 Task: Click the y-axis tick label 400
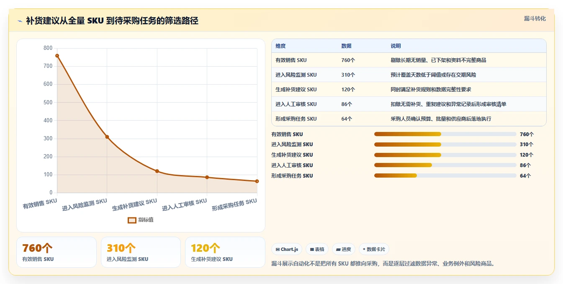(x=48, y=121)
